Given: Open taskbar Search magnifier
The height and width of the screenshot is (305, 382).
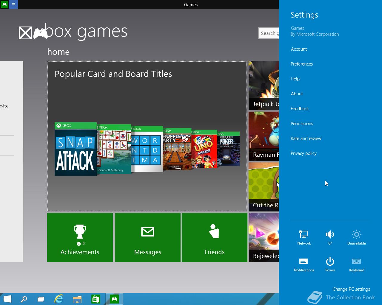Looking at the screenshot, I should point(24,299).
